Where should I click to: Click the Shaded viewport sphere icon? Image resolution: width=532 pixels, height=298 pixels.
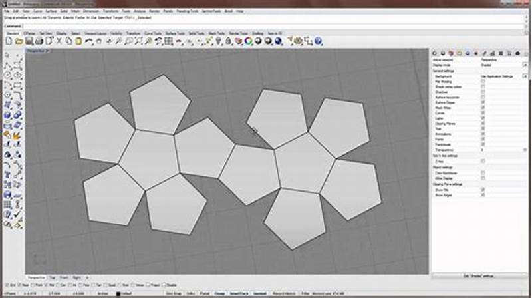[x=259, y=41]
